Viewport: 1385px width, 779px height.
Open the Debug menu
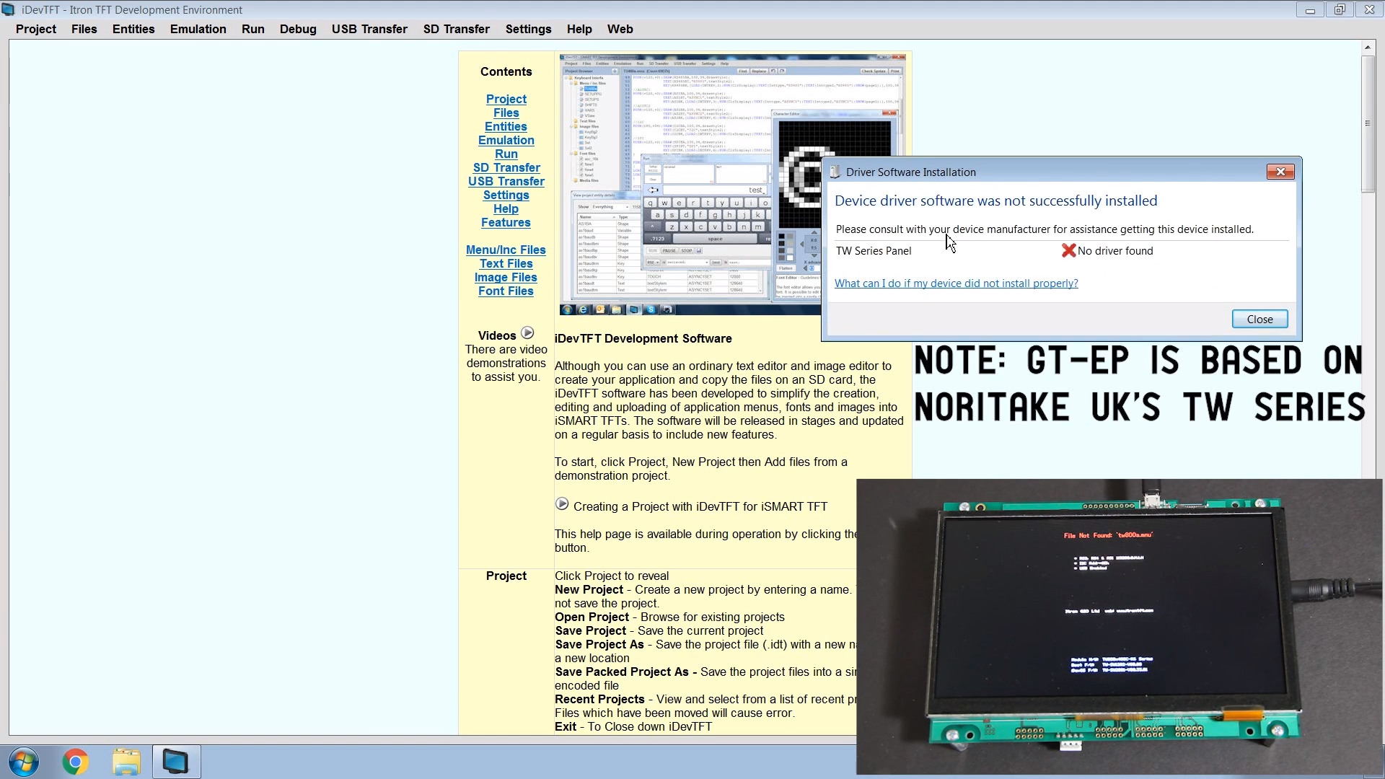click(x=298, y=29)
